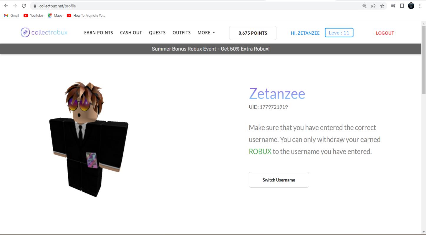Click the 8,675 POINTS button

(x=253, y=33)
